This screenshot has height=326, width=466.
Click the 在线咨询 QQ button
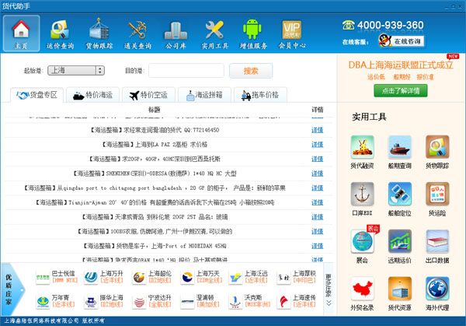(401, 40)
